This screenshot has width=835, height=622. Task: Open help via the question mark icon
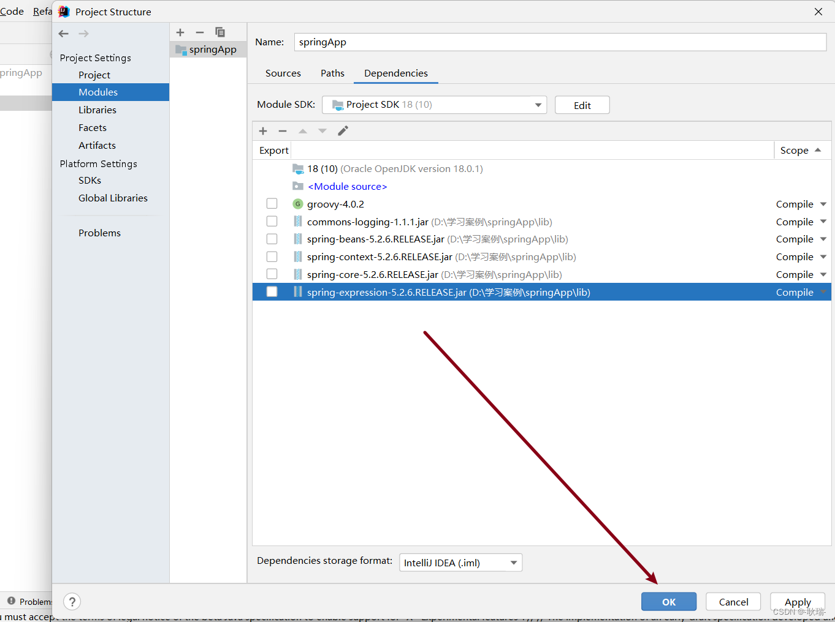(72, 602)
